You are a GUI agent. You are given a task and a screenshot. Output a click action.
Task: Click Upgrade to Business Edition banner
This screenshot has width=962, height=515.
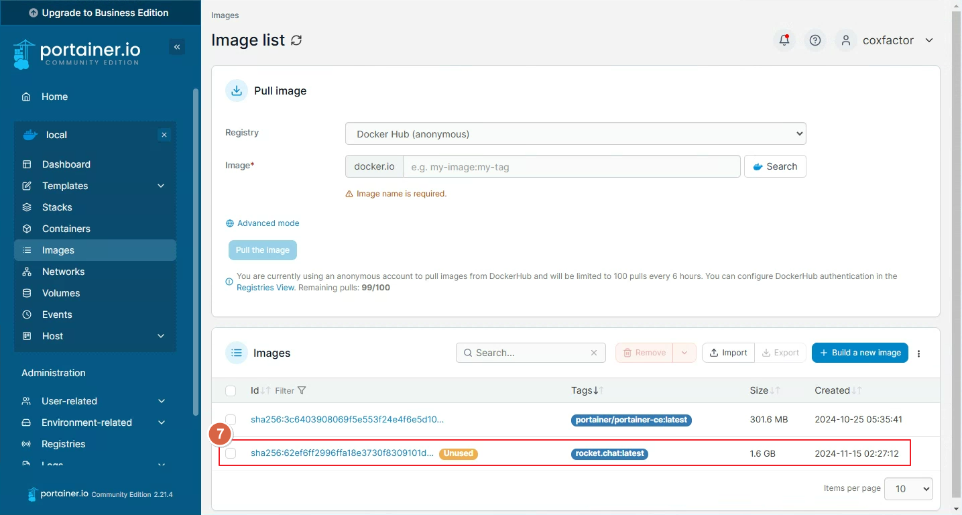click(x=100, y=13)
